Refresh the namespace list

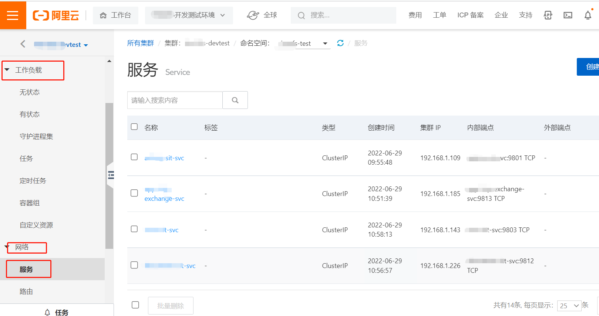click(x=340, y=43)
